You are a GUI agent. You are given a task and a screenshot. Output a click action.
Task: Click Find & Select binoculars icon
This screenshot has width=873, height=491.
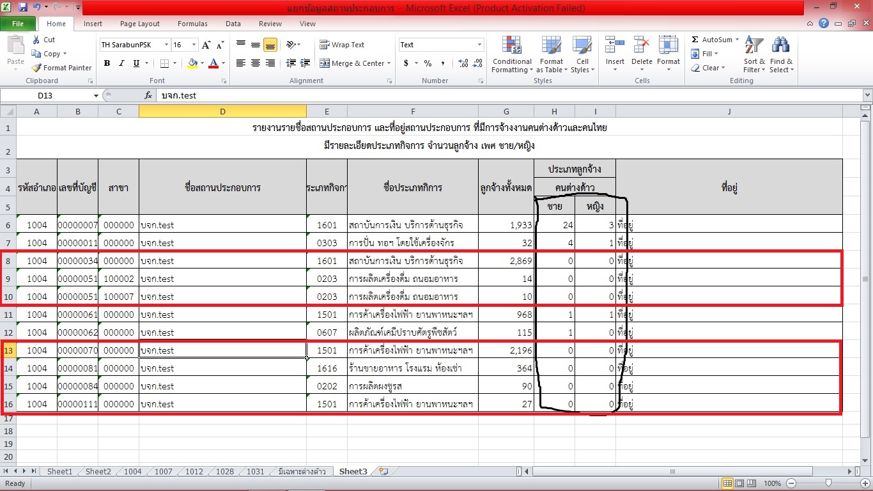pos(781,54)
